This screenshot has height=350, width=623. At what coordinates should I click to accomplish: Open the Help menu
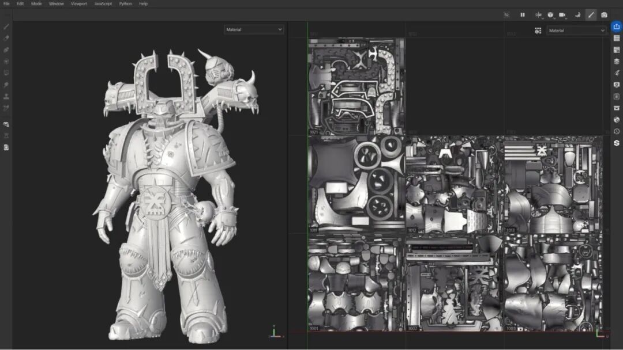click(144, 3)
